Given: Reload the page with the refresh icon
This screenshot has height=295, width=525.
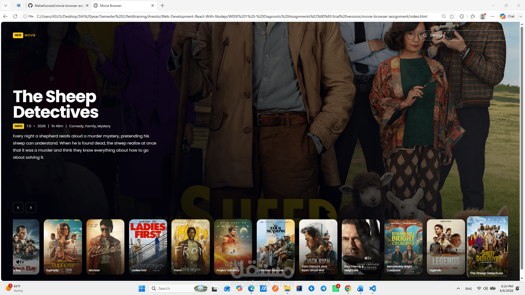Looking at the screenshot, I should tap(15, 16).
